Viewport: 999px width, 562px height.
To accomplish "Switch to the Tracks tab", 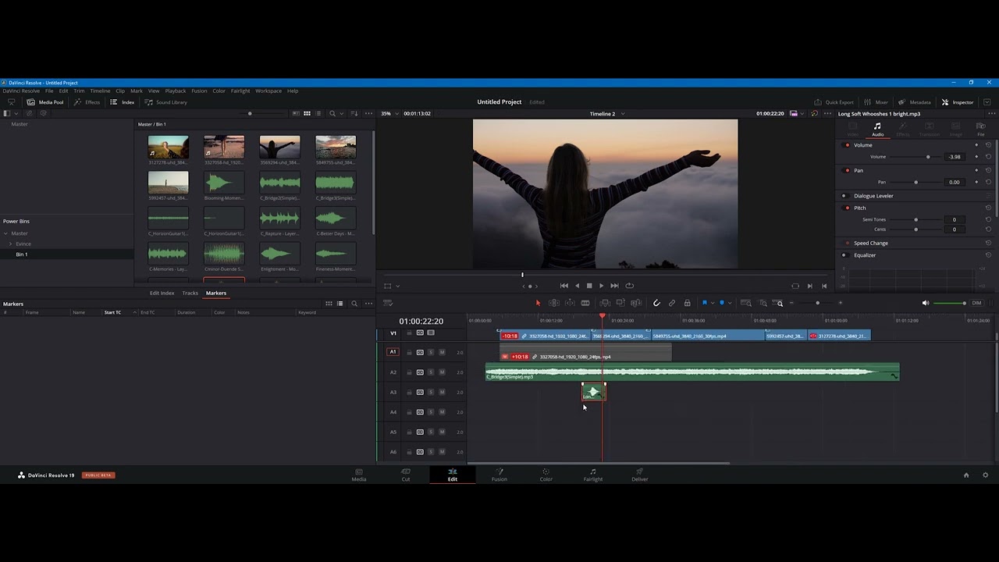I will (x=190, y=293).
